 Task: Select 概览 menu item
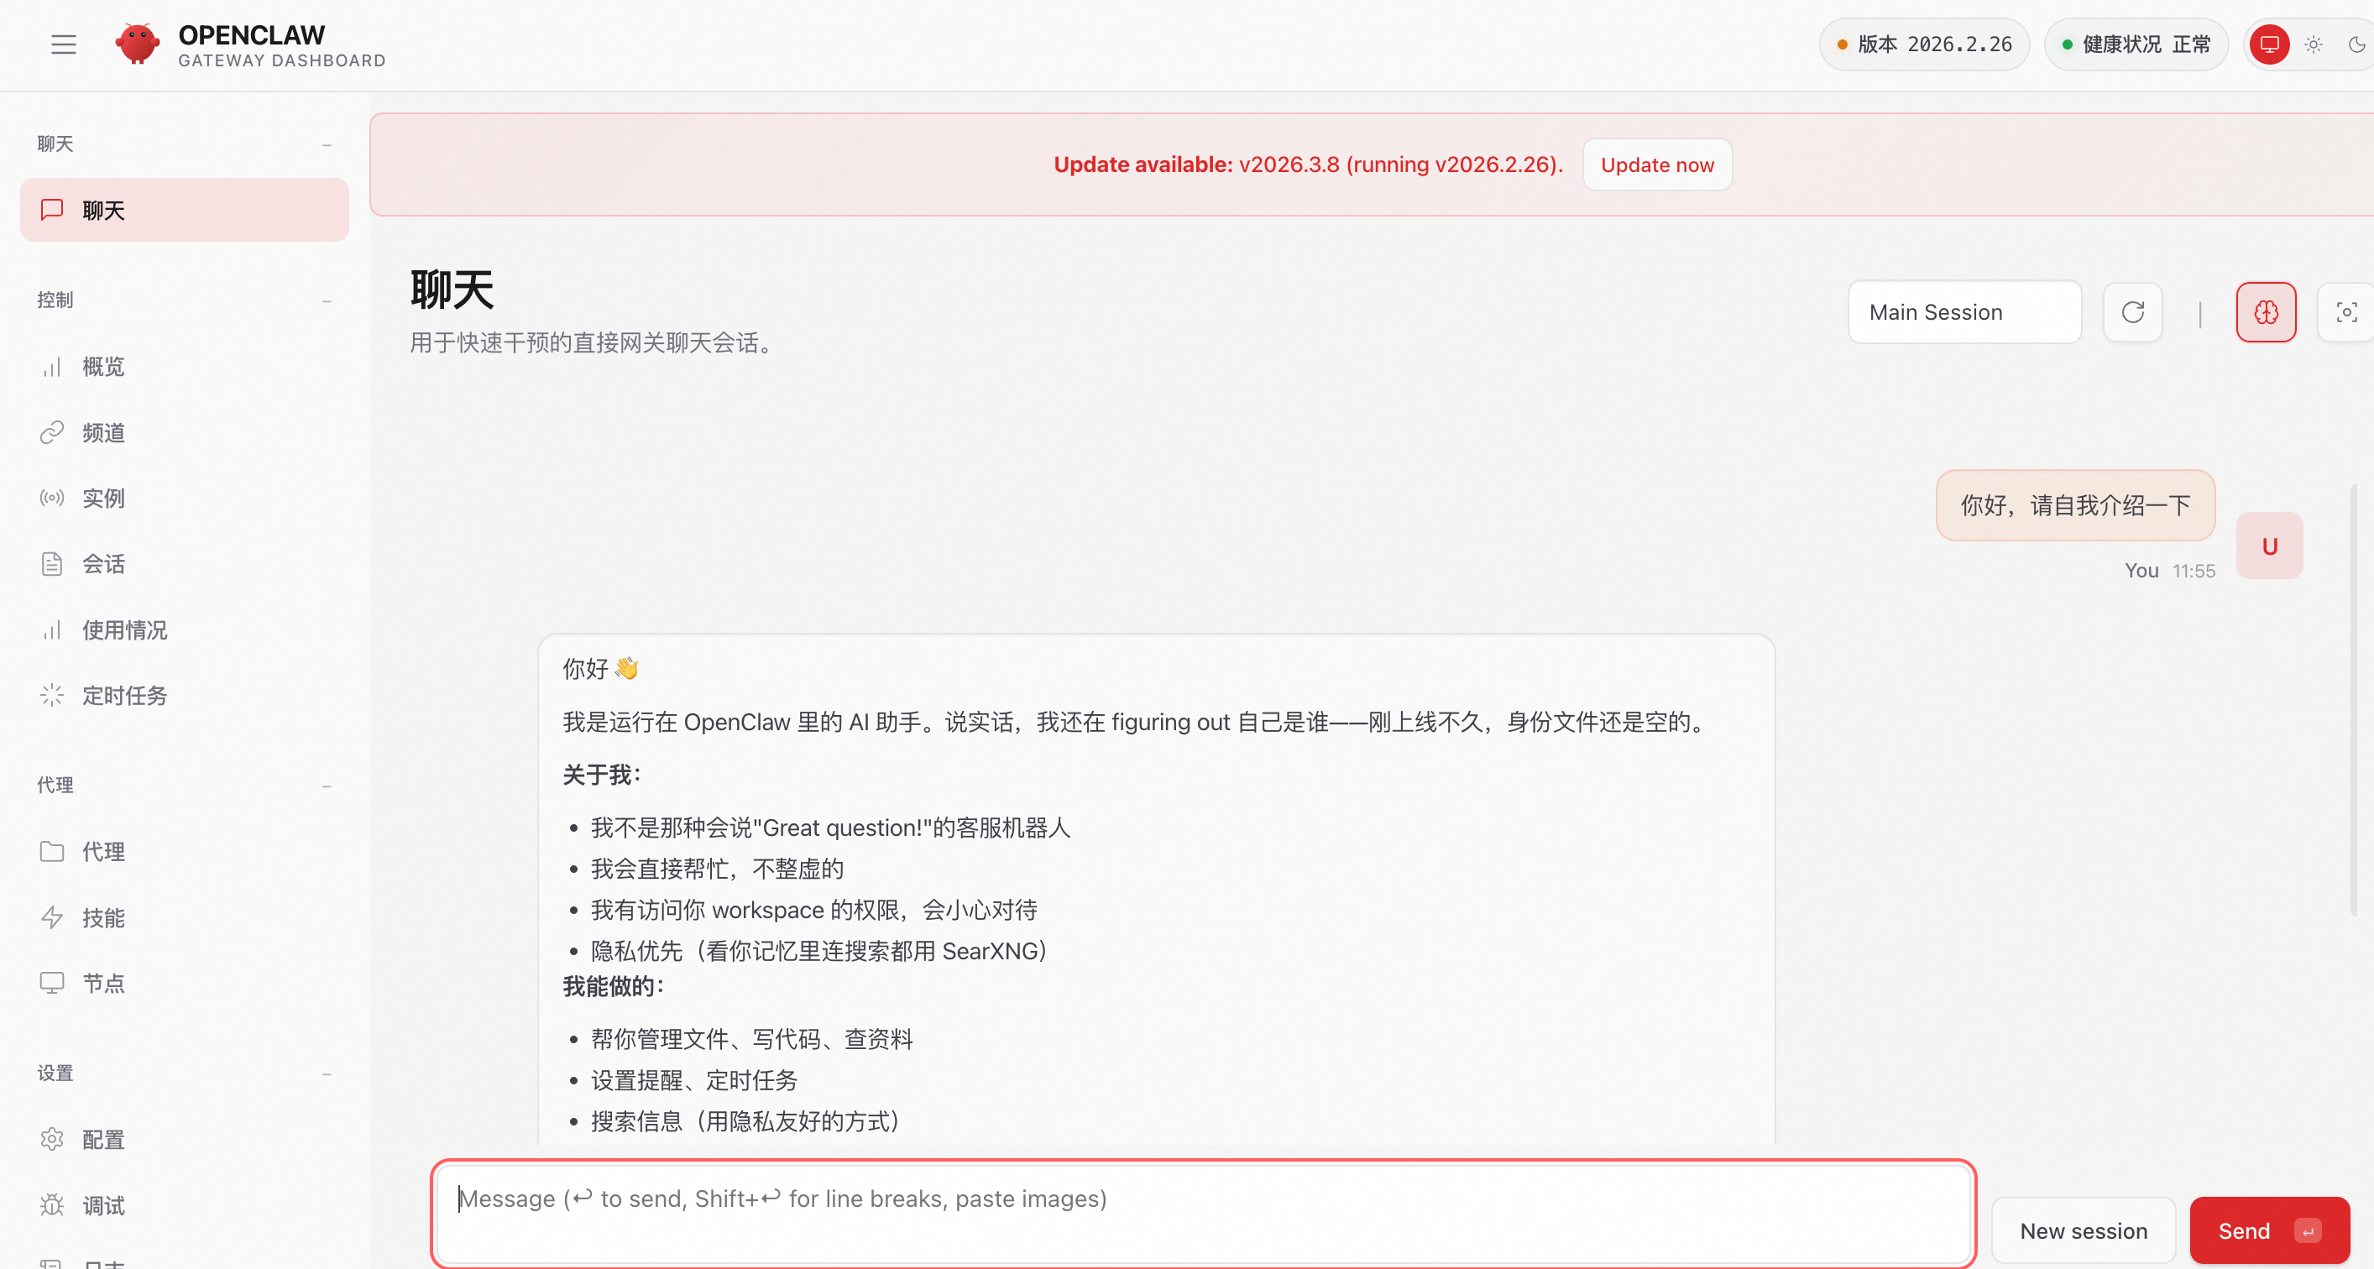pos(103,367)
